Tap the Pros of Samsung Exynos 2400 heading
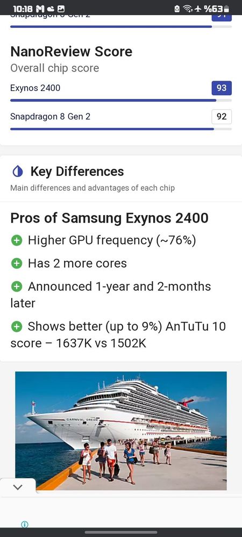 [x=109, y=218]
